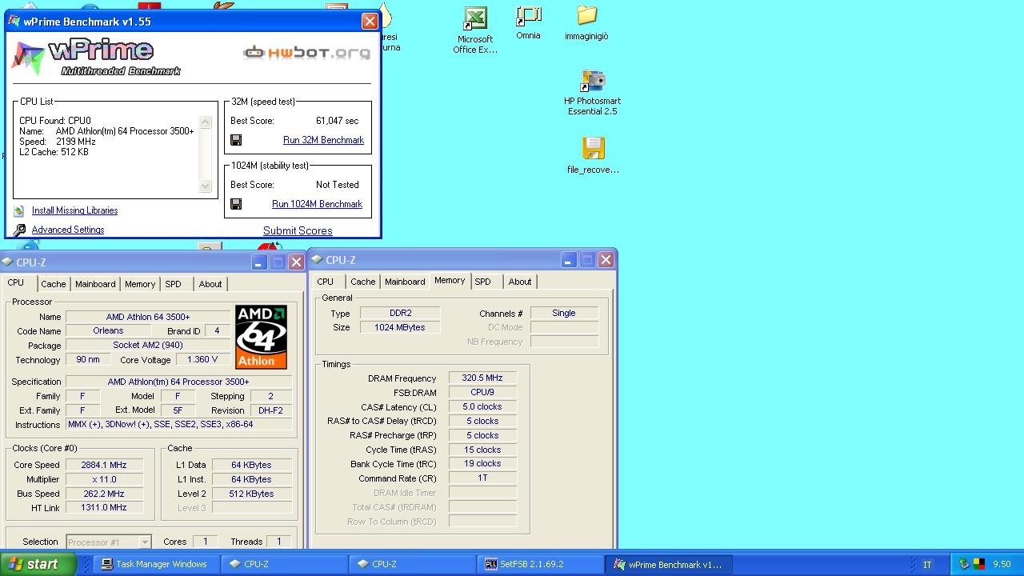Viewport: 1024px width, 576px height.
Task: Click the Code Name value Orleans
Action: (108, 330)
